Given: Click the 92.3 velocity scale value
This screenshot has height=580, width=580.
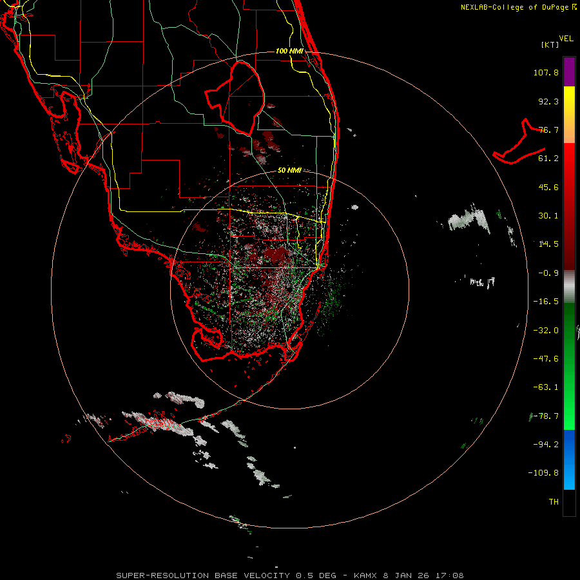Looking at the screenshot, I should [x=548, y=101].
